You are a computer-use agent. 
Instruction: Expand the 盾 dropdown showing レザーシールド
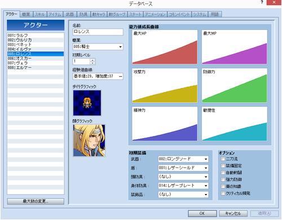[x=183, y=168]
